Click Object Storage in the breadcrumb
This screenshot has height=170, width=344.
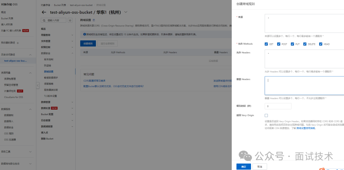[x=46, y=5]
